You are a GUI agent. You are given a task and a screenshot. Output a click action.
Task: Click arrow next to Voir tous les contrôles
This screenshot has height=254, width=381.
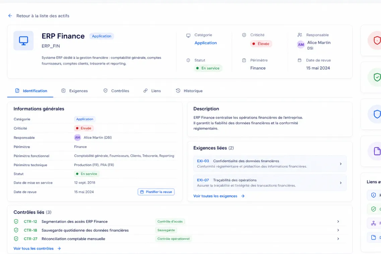coord(59,248)
